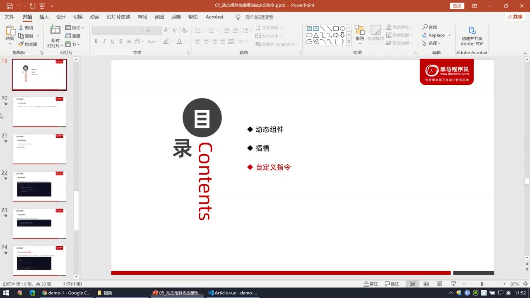This screenshot has width=530, height=298.
Task: Cut selection with 剪切 scissors
Action: click(x=26, y=28)
